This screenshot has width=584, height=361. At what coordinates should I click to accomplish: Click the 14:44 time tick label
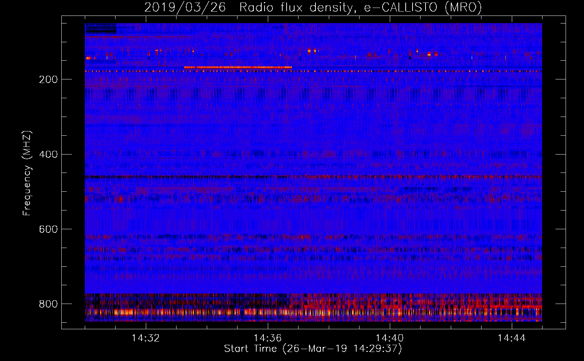(x=512, y=338)
